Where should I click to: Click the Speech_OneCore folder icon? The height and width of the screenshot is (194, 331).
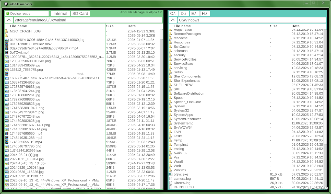click(170, 102)
